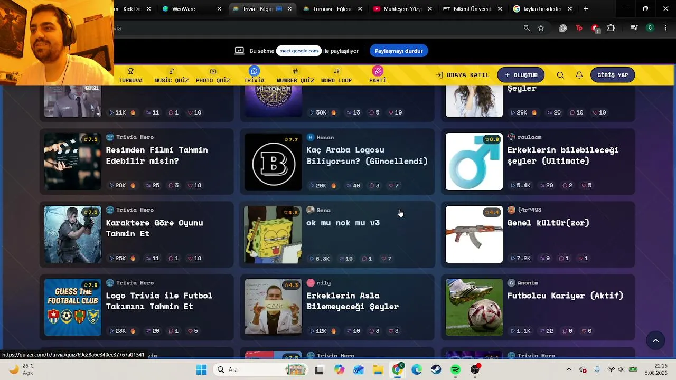Click comment icon on Kaç Araba Logosu card
This screenshot has width=676, height=380.
click(x=372, y=185)
